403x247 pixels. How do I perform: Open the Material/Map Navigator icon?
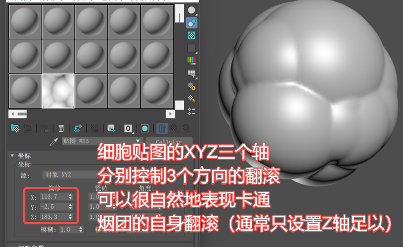click(x=191, y=111)
